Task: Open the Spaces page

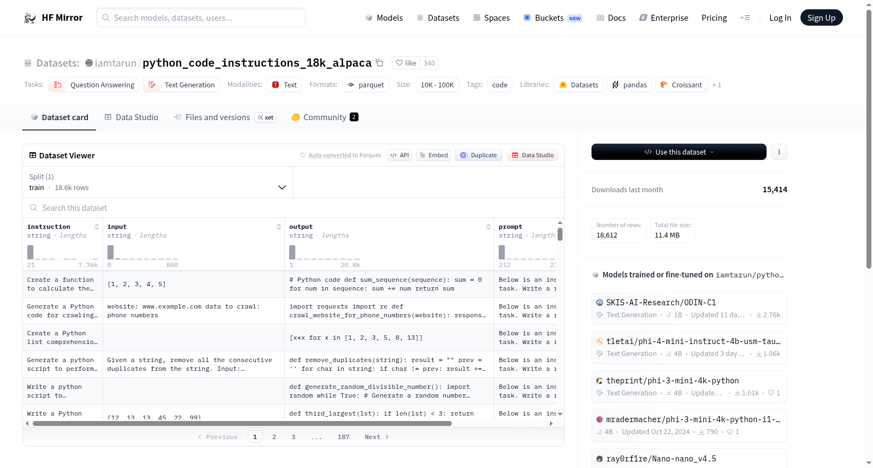Action: pyautogui.click(x=491, y=17)
